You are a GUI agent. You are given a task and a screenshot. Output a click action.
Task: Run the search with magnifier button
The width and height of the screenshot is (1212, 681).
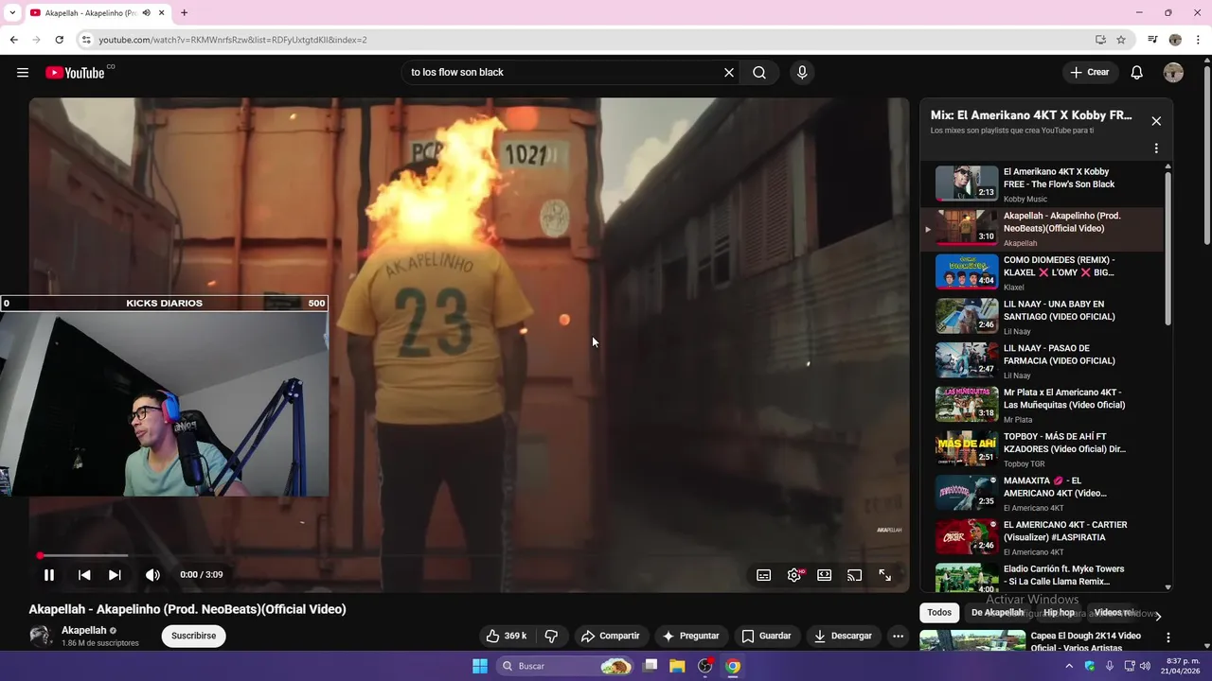click(759, 73)
